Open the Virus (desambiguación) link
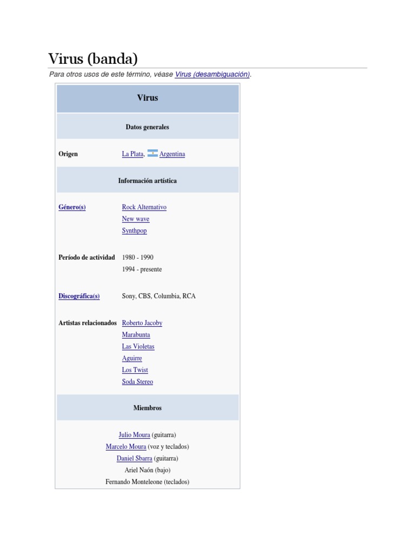415x554 pixels. pos(212,75)
